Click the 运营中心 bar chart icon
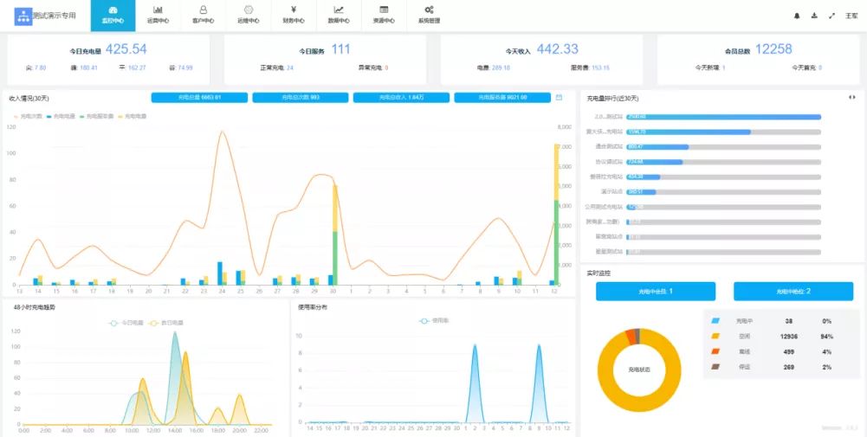The width and height of the screenshot is (867, 437). click(158, 10)
